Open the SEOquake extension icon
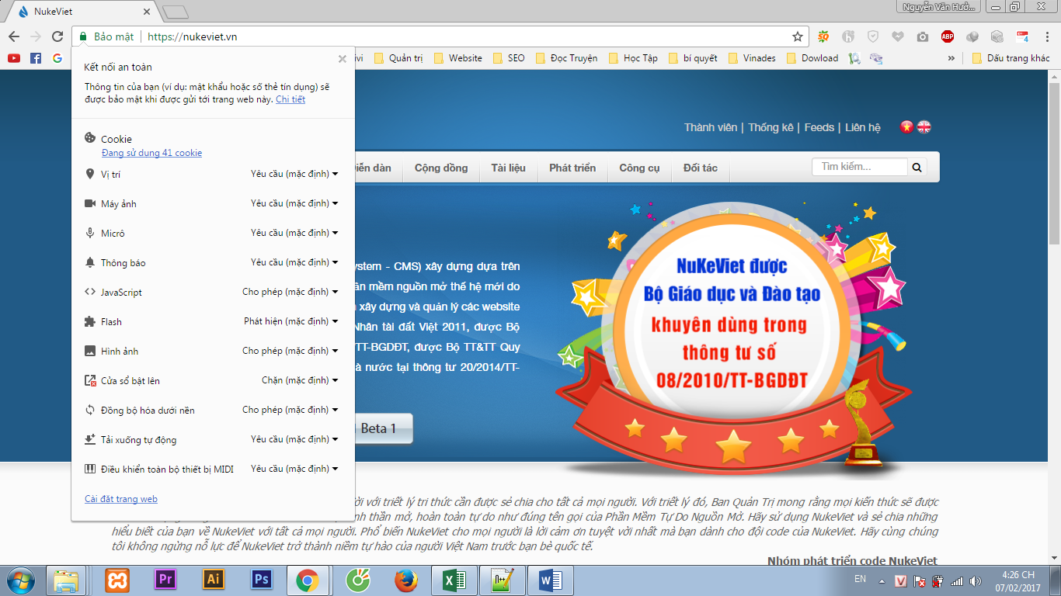1061x596 pixels. click(823, 36)
